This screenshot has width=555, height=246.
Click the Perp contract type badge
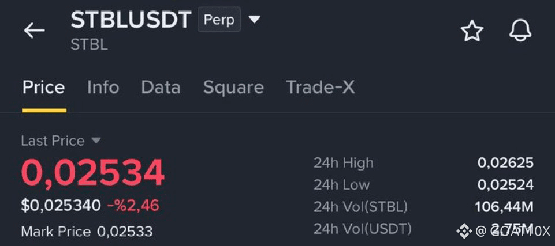tap(219, 20)
